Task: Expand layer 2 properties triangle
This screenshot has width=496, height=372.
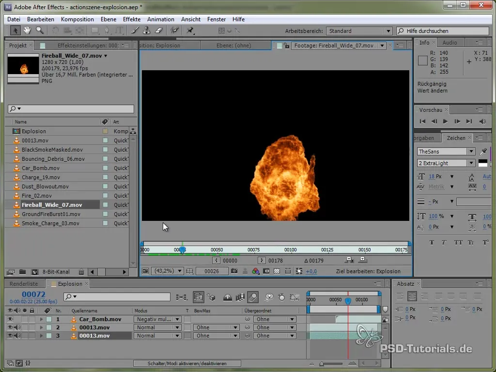Action: (x=41, y=327)
